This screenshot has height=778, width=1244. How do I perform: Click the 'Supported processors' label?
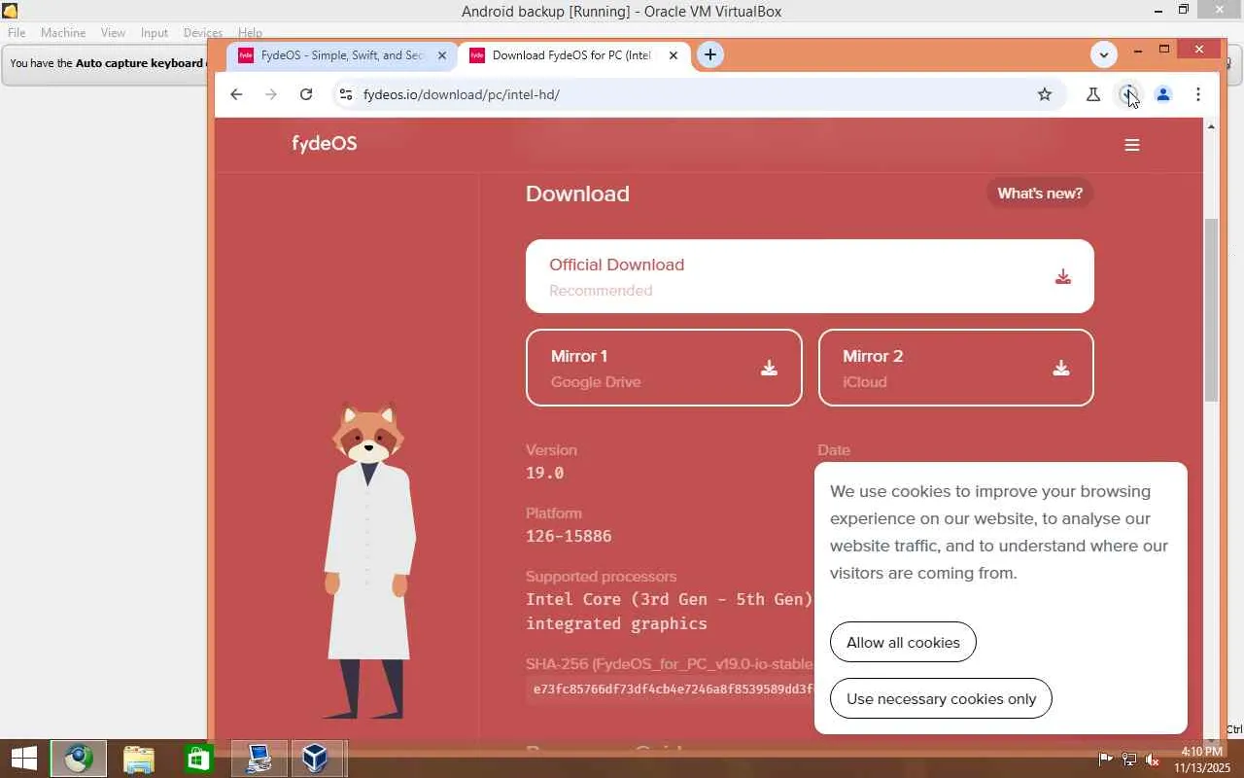point(602,577)
